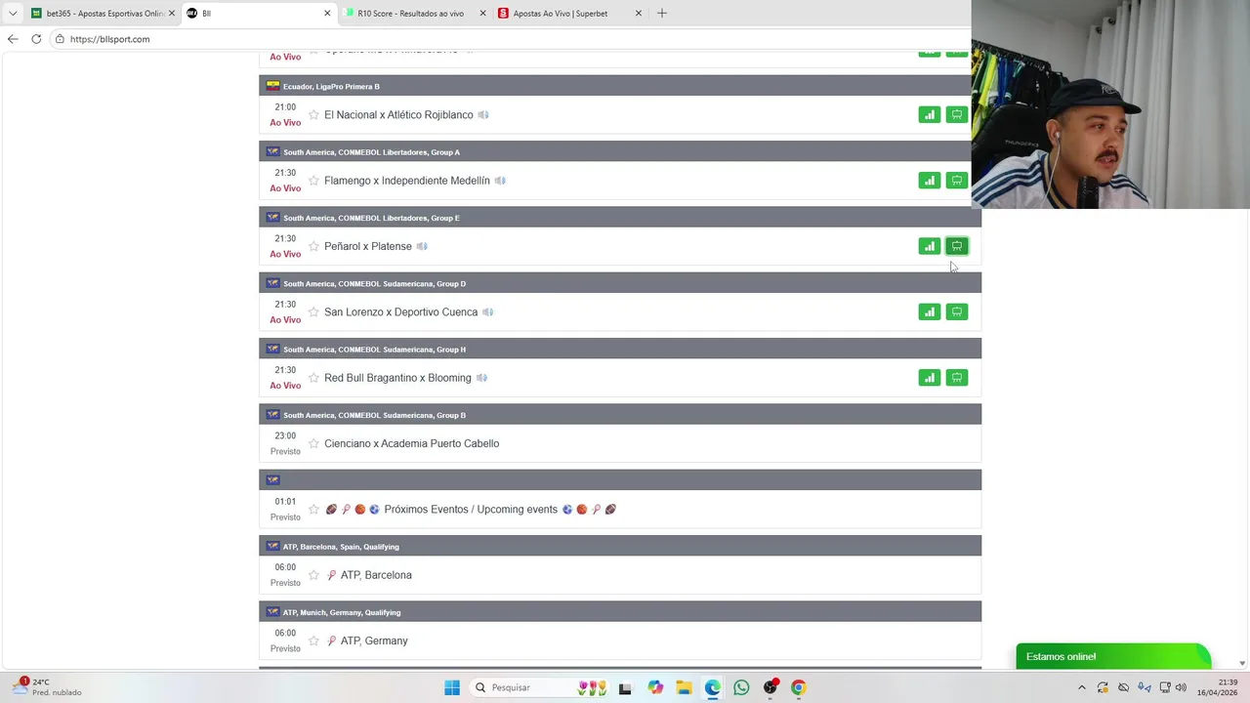
Task: Open live stream icon for San Lorenzo match
Action: point(956,311)
